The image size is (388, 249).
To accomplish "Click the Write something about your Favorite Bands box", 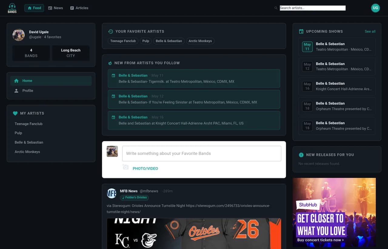I will pos(202,154).
